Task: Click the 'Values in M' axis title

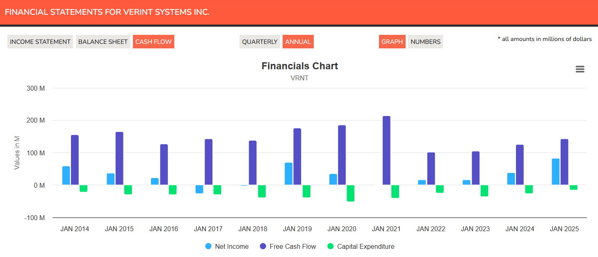Action: [17, 153]
